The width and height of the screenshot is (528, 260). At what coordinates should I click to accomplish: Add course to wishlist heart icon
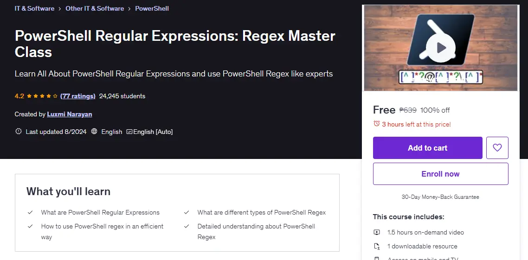click(x=497, y=148)
